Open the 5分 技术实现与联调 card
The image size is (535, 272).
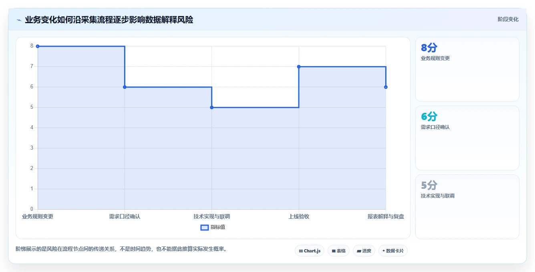pyautogui.click(x=467, y=207)
